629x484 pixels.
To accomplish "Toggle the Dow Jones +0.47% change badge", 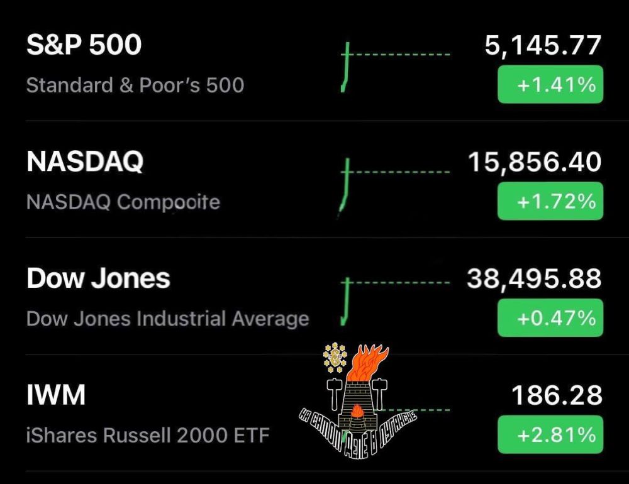I will point(550,318).
